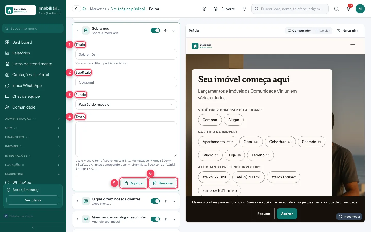
Task: Go to home via breadcrumb house icon
Action: pos(84,9)
